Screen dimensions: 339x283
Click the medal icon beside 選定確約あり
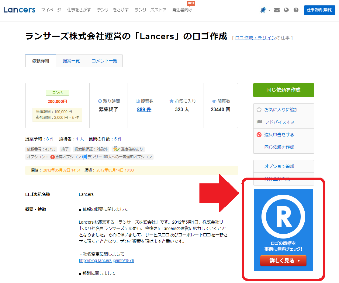pyautogui.click(x=116, y=149)
